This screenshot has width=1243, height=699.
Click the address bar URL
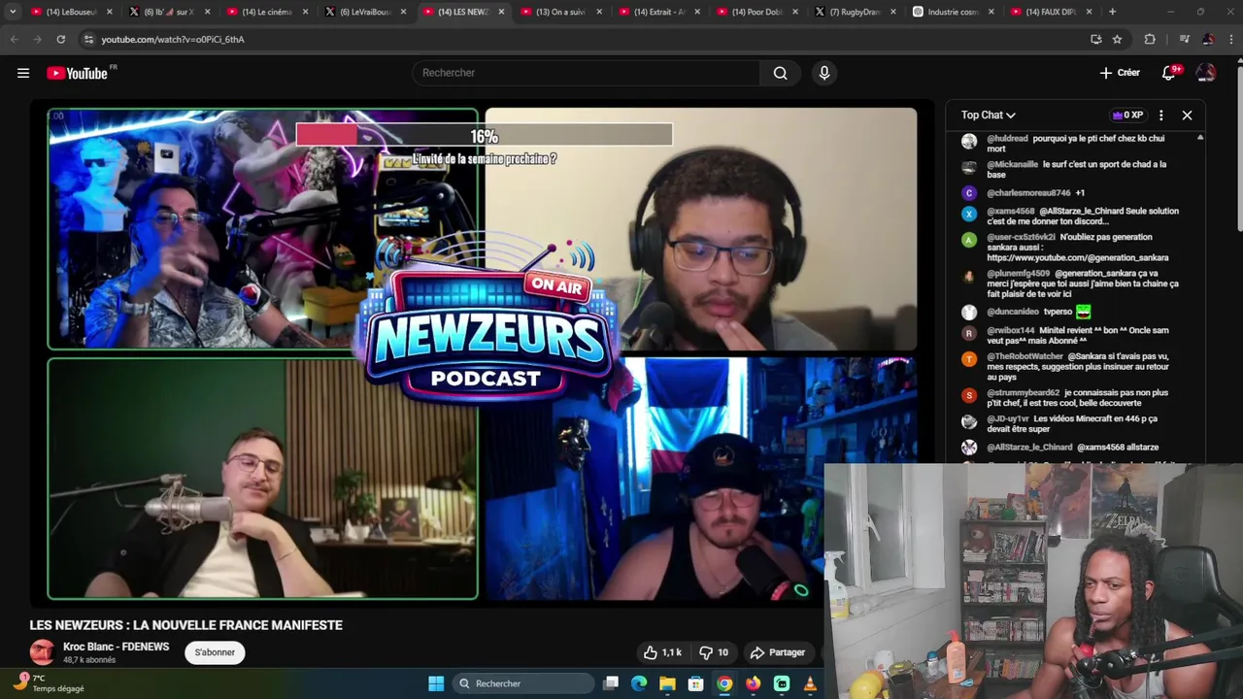point(173,39)
